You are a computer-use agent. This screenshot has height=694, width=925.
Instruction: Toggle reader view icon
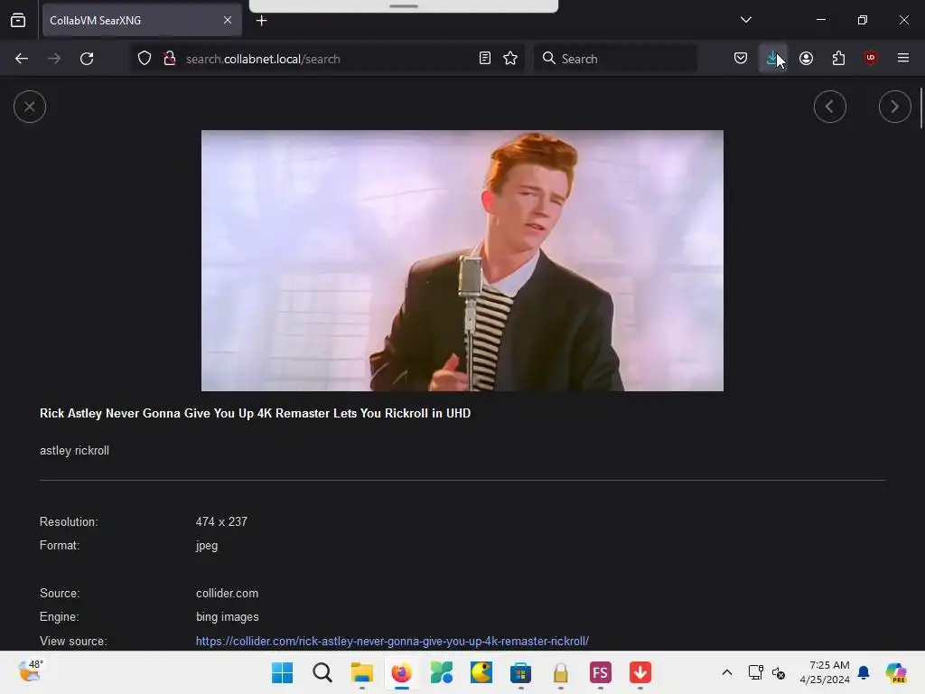(x=485, y=59)
